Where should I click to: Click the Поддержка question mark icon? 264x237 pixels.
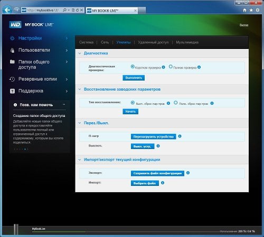click(12, 91)
